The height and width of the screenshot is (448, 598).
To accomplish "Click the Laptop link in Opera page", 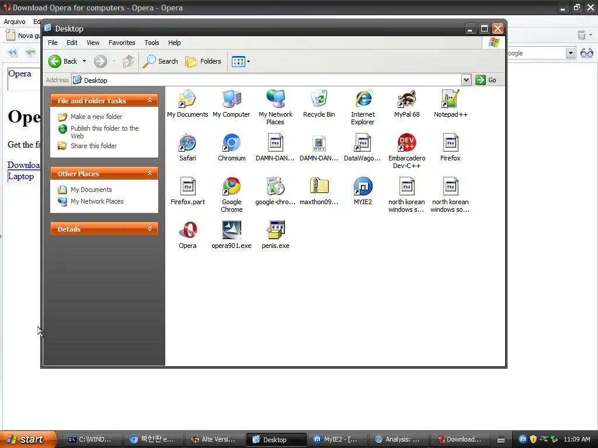I will [21, 176].
